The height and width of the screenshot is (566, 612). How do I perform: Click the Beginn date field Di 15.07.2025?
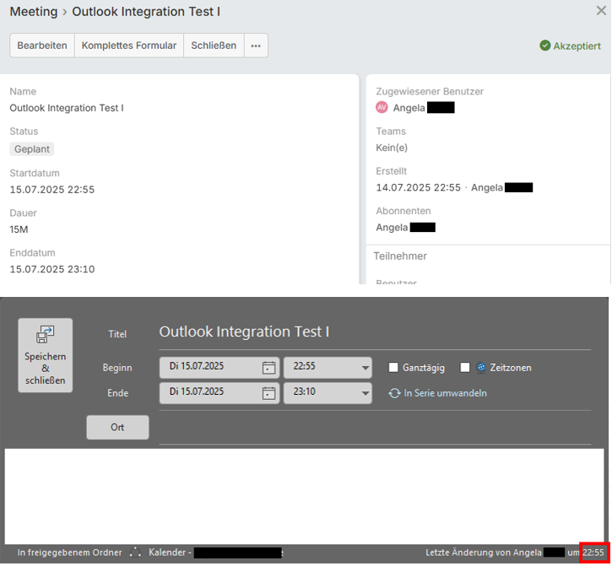(219, 368)
